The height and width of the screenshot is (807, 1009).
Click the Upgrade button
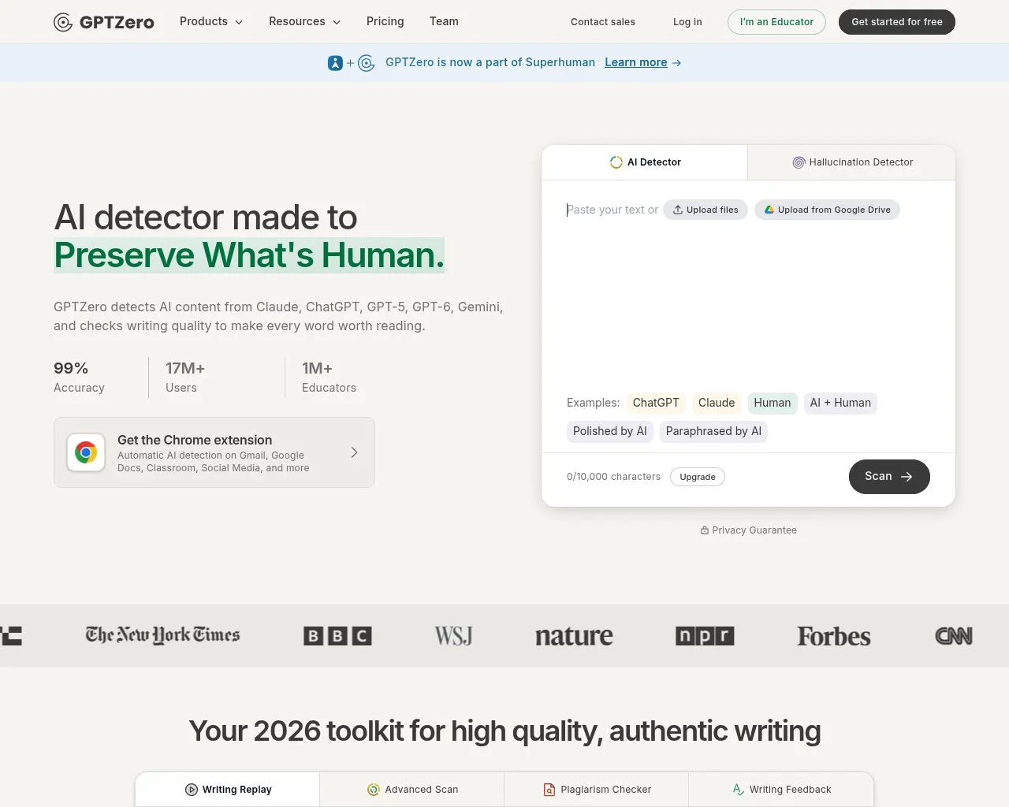click(x=698, y=477)
